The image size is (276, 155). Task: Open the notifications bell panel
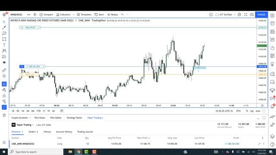point(272,106)
